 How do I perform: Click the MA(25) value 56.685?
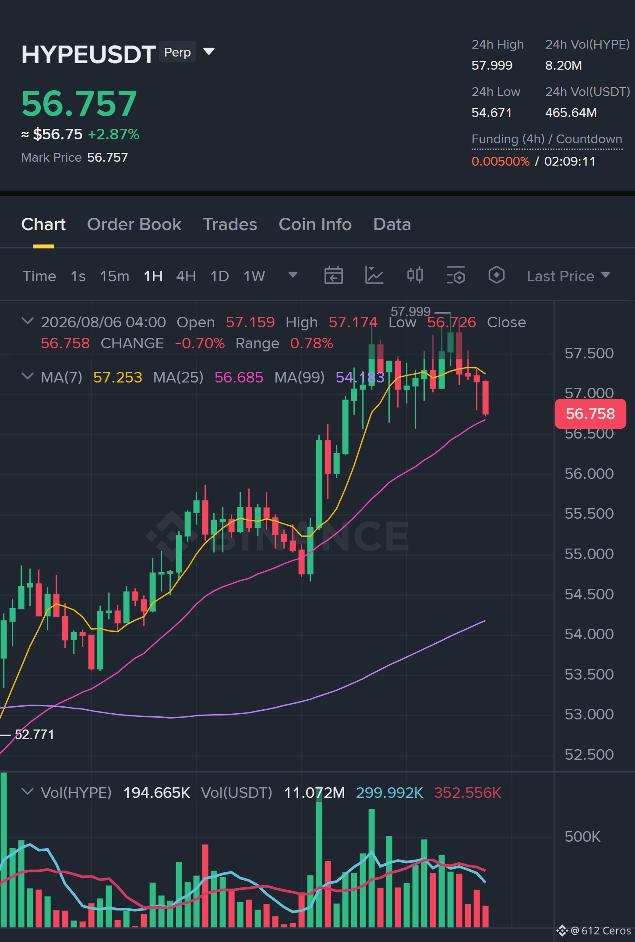pyautogui.click(x=239, y=377)
